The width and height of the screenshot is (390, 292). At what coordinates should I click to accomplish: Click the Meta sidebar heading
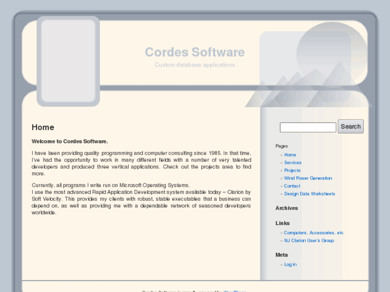coord(281,255)
